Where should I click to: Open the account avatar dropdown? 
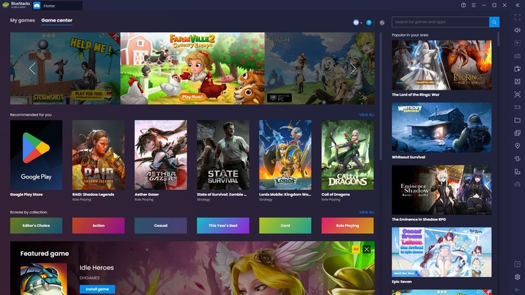tap(357, 22)
